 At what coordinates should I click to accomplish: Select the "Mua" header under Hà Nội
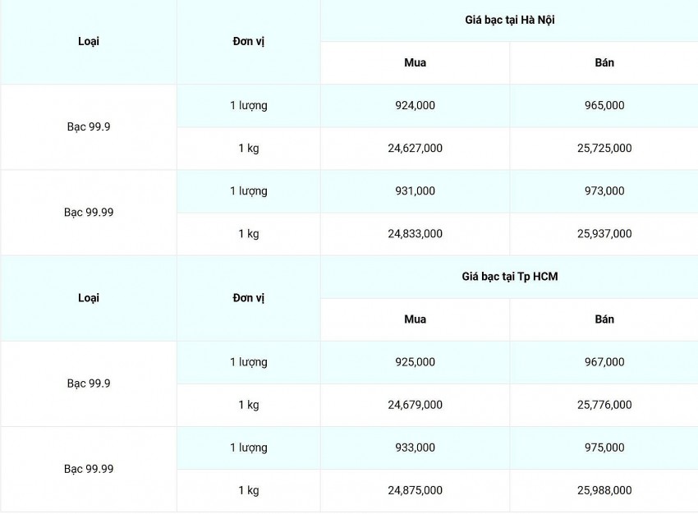click(415, 63)
